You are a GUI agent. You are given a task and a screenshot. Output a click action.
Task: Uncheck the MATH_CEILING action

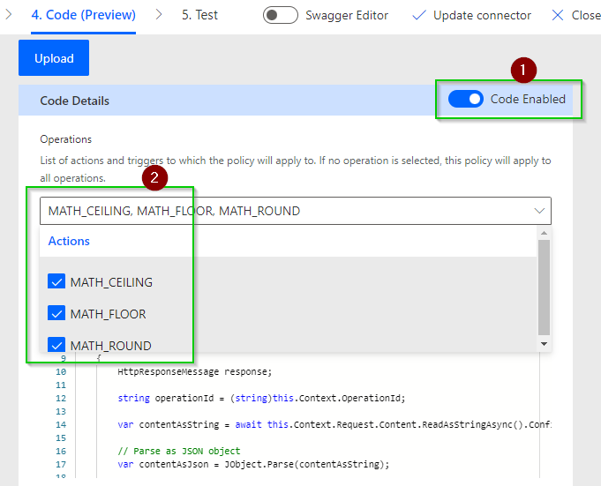tap(56, 282)
